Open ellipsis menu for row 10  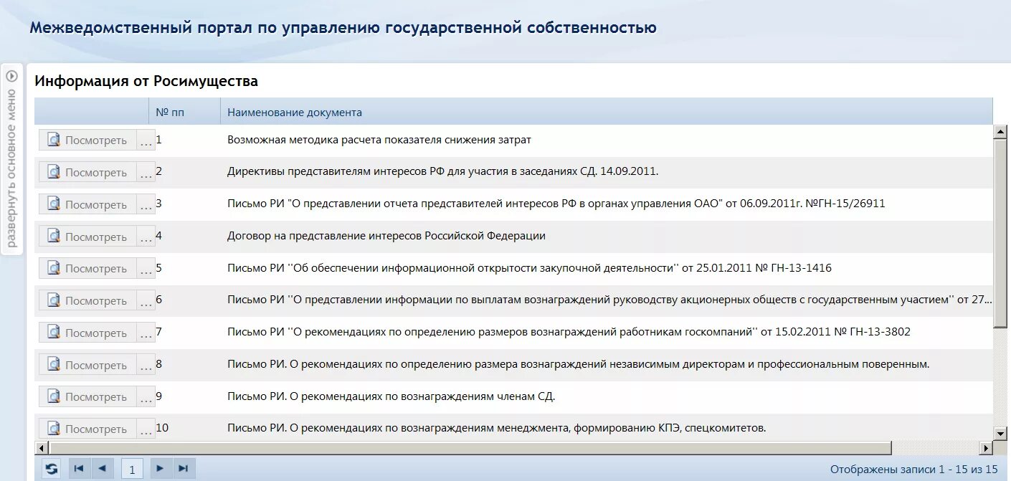click(146, 429)
